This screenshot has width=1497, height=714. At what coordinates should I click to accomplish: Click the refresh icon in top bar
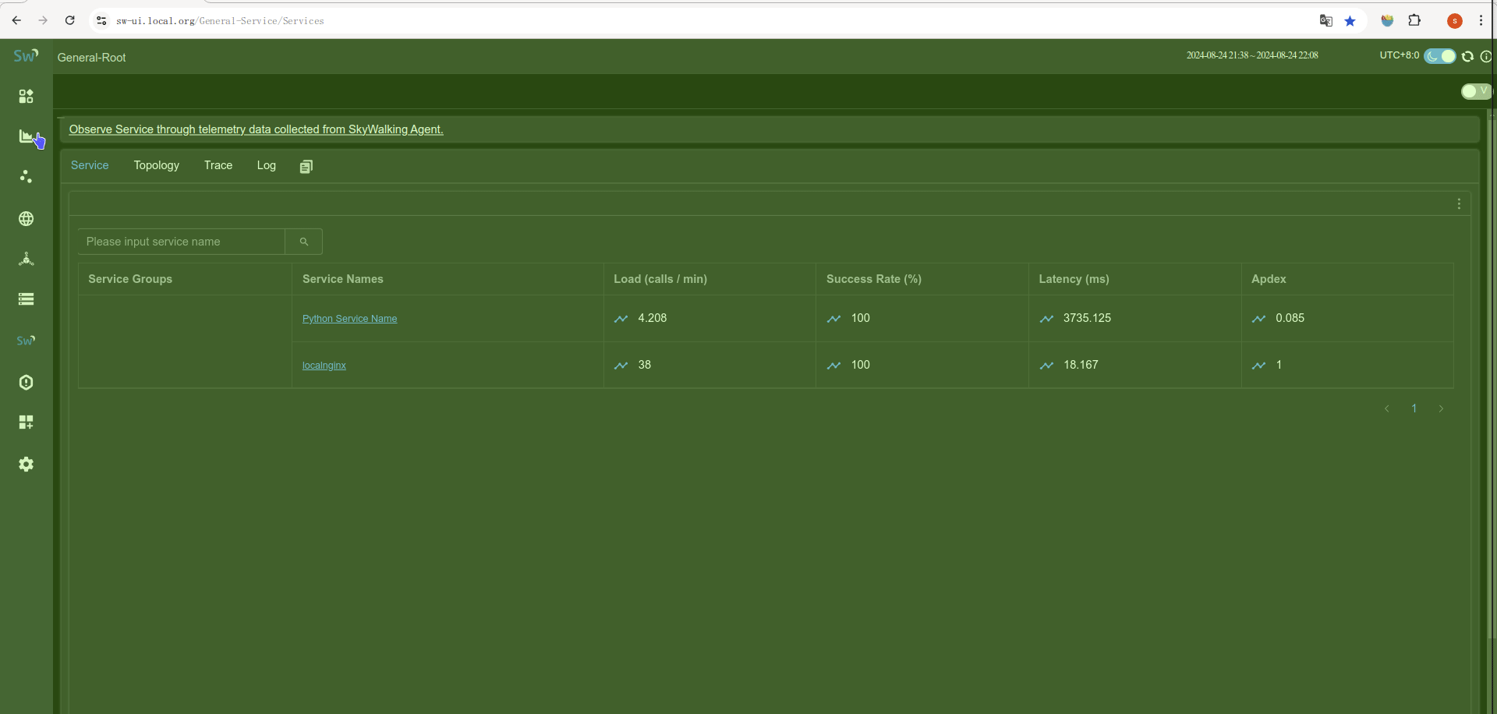point(1467,56)
